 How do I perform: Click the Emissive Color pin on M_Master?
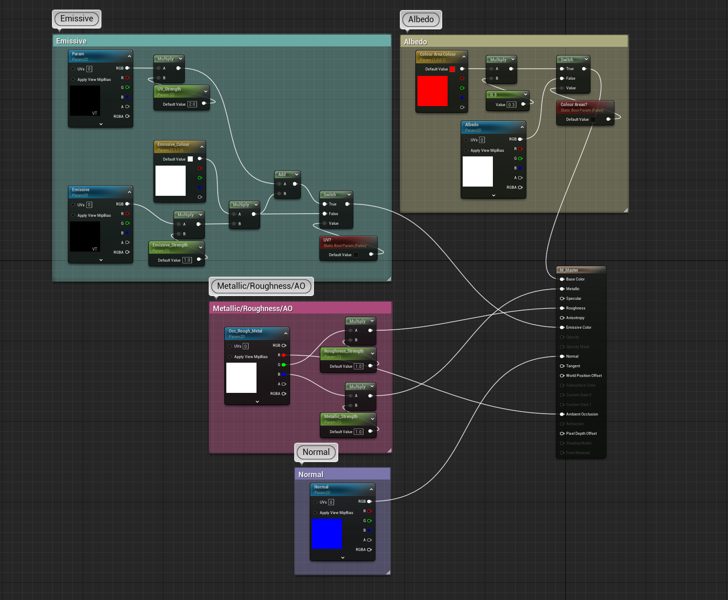(x=562, y=327)
